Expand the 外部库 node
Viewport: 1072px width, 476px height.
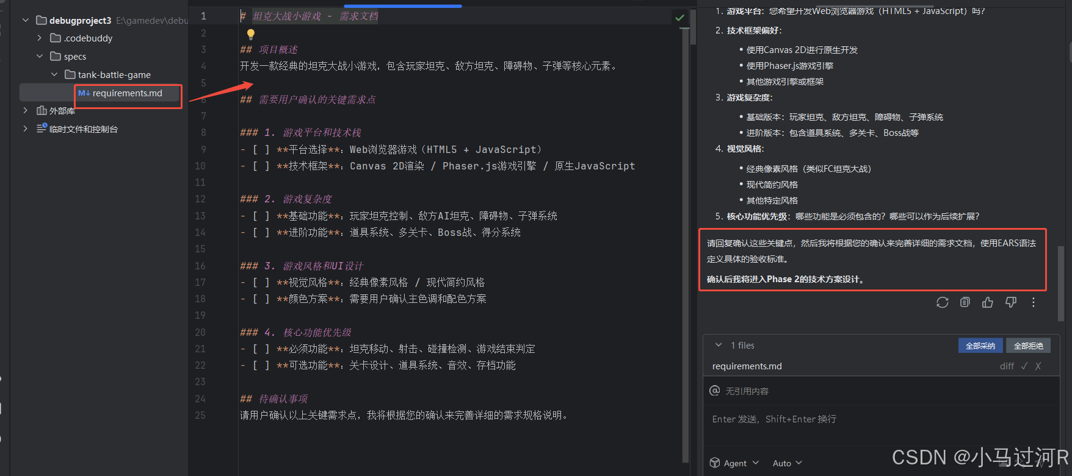click(x=25, y=110)
